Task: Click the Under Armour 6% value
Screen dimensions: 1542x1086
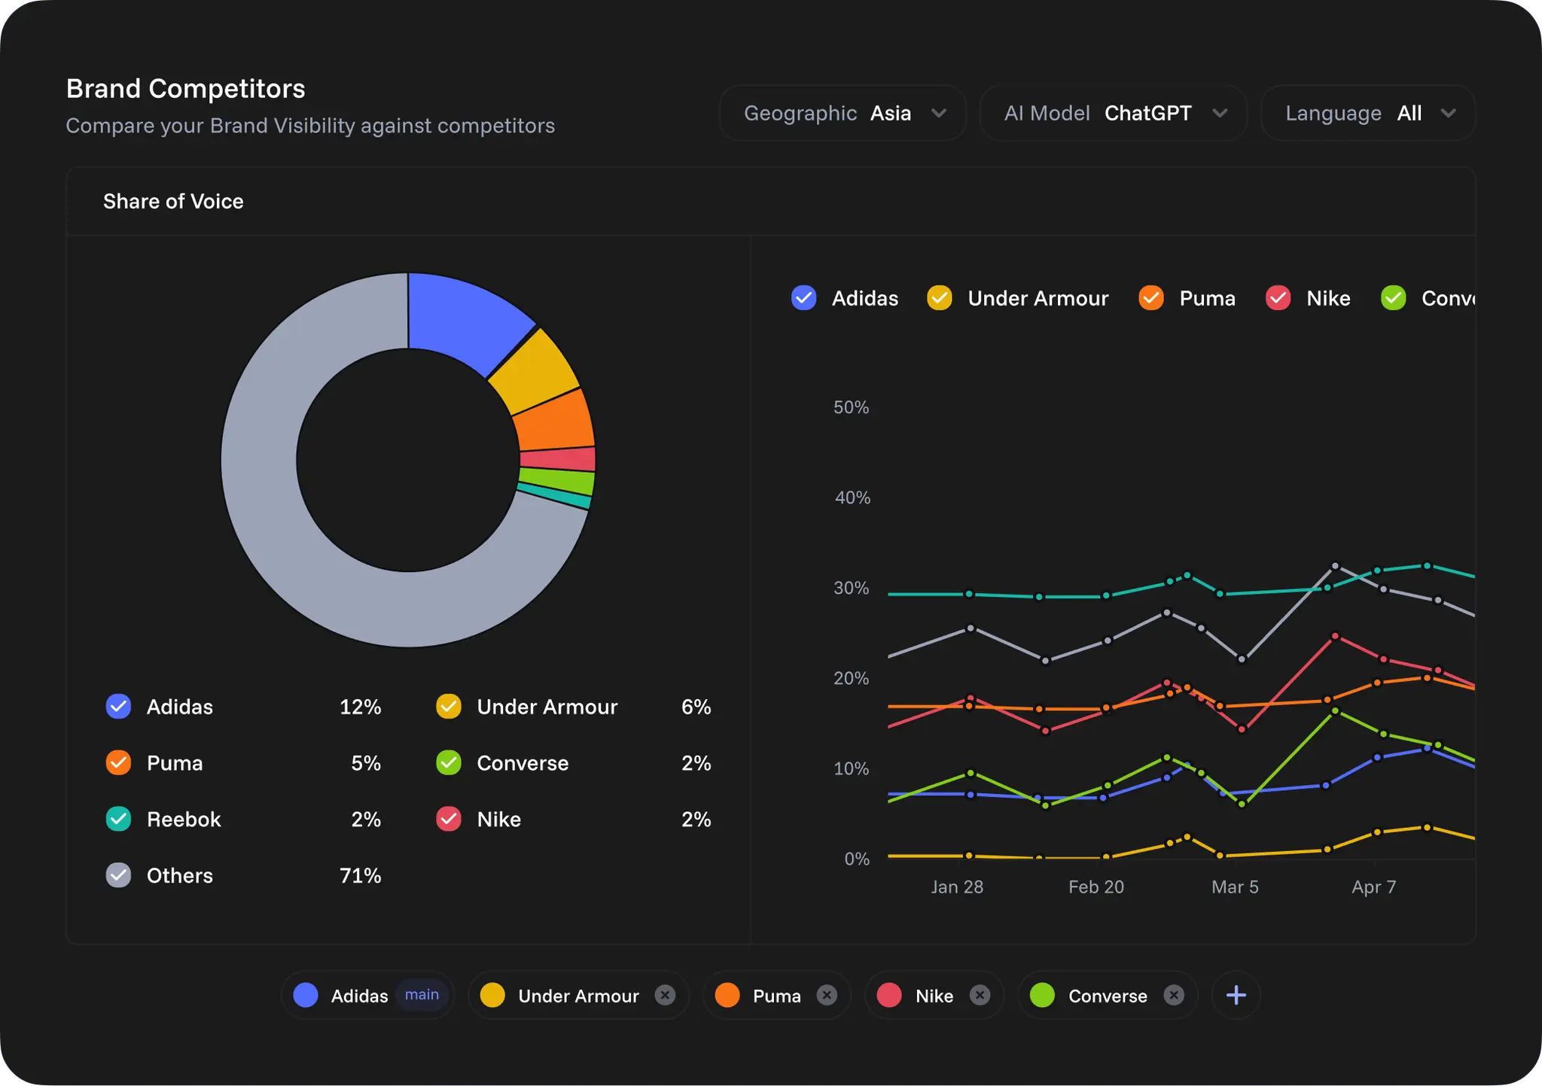Action: tap(696, 707)
